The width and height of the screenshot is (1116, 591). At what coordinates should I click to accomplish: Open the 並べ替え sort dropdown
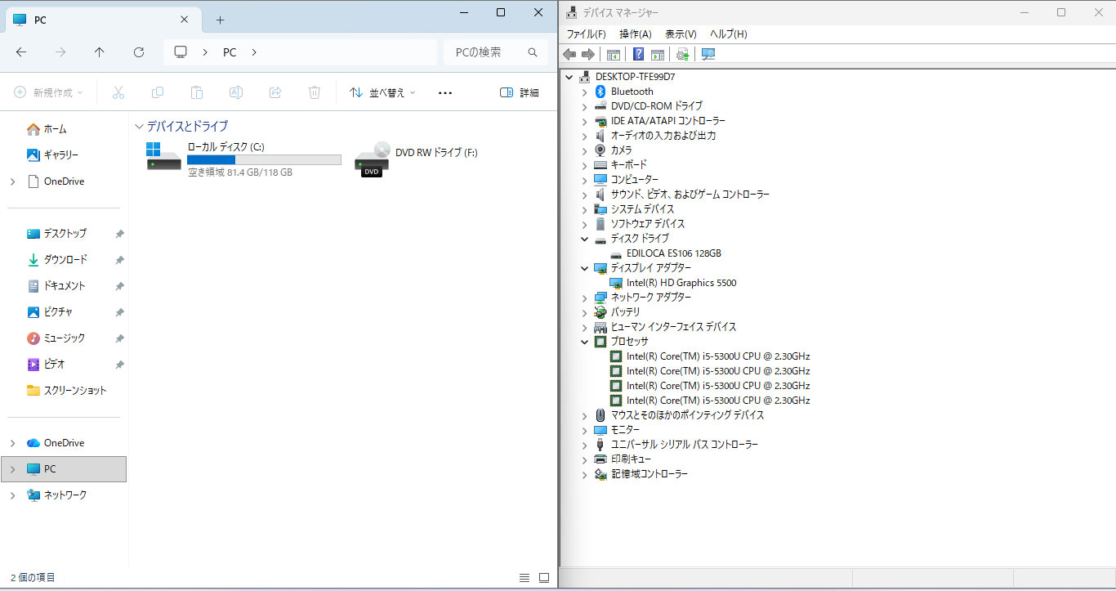pos(382,93)
